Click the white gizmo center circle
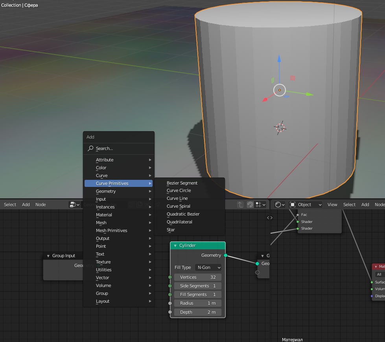The height and width of the screenshot is (342, 385). [x=280, y=90]
